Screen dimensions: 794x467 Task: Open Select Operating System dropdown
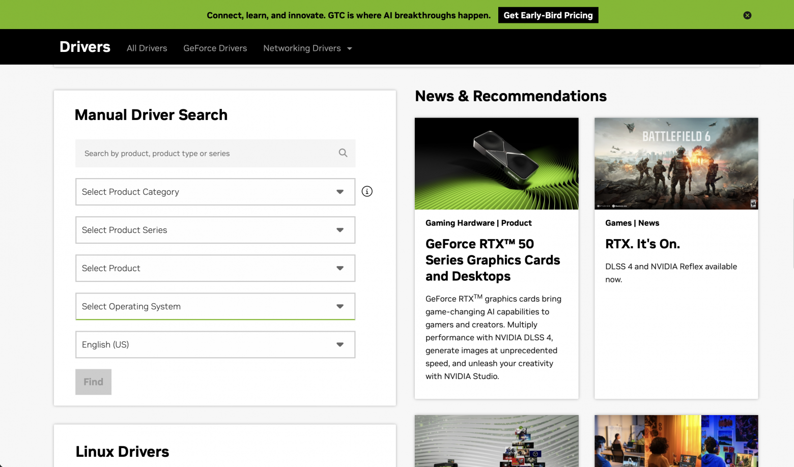tap(215, 306)
